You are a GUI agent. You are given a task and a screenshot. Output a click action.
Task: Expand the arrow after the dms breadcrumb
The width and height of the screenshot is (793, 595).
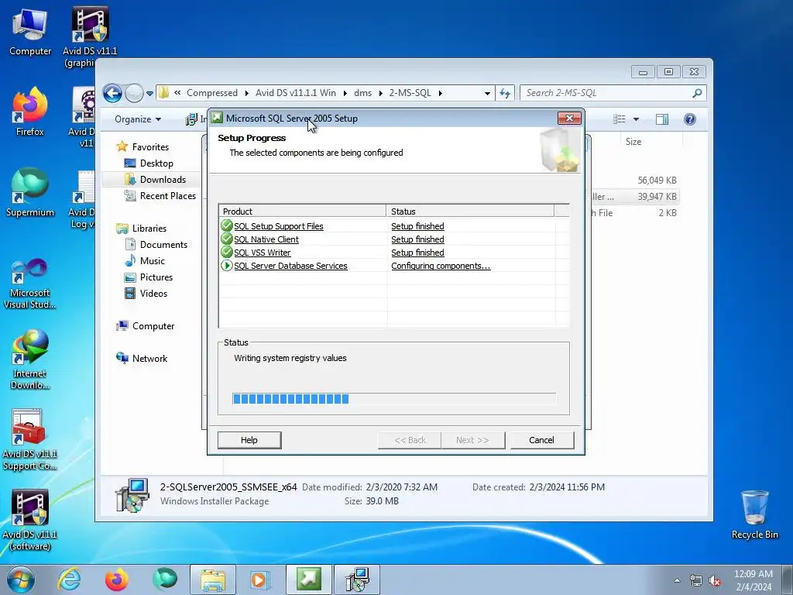click(x=380, y=93)
